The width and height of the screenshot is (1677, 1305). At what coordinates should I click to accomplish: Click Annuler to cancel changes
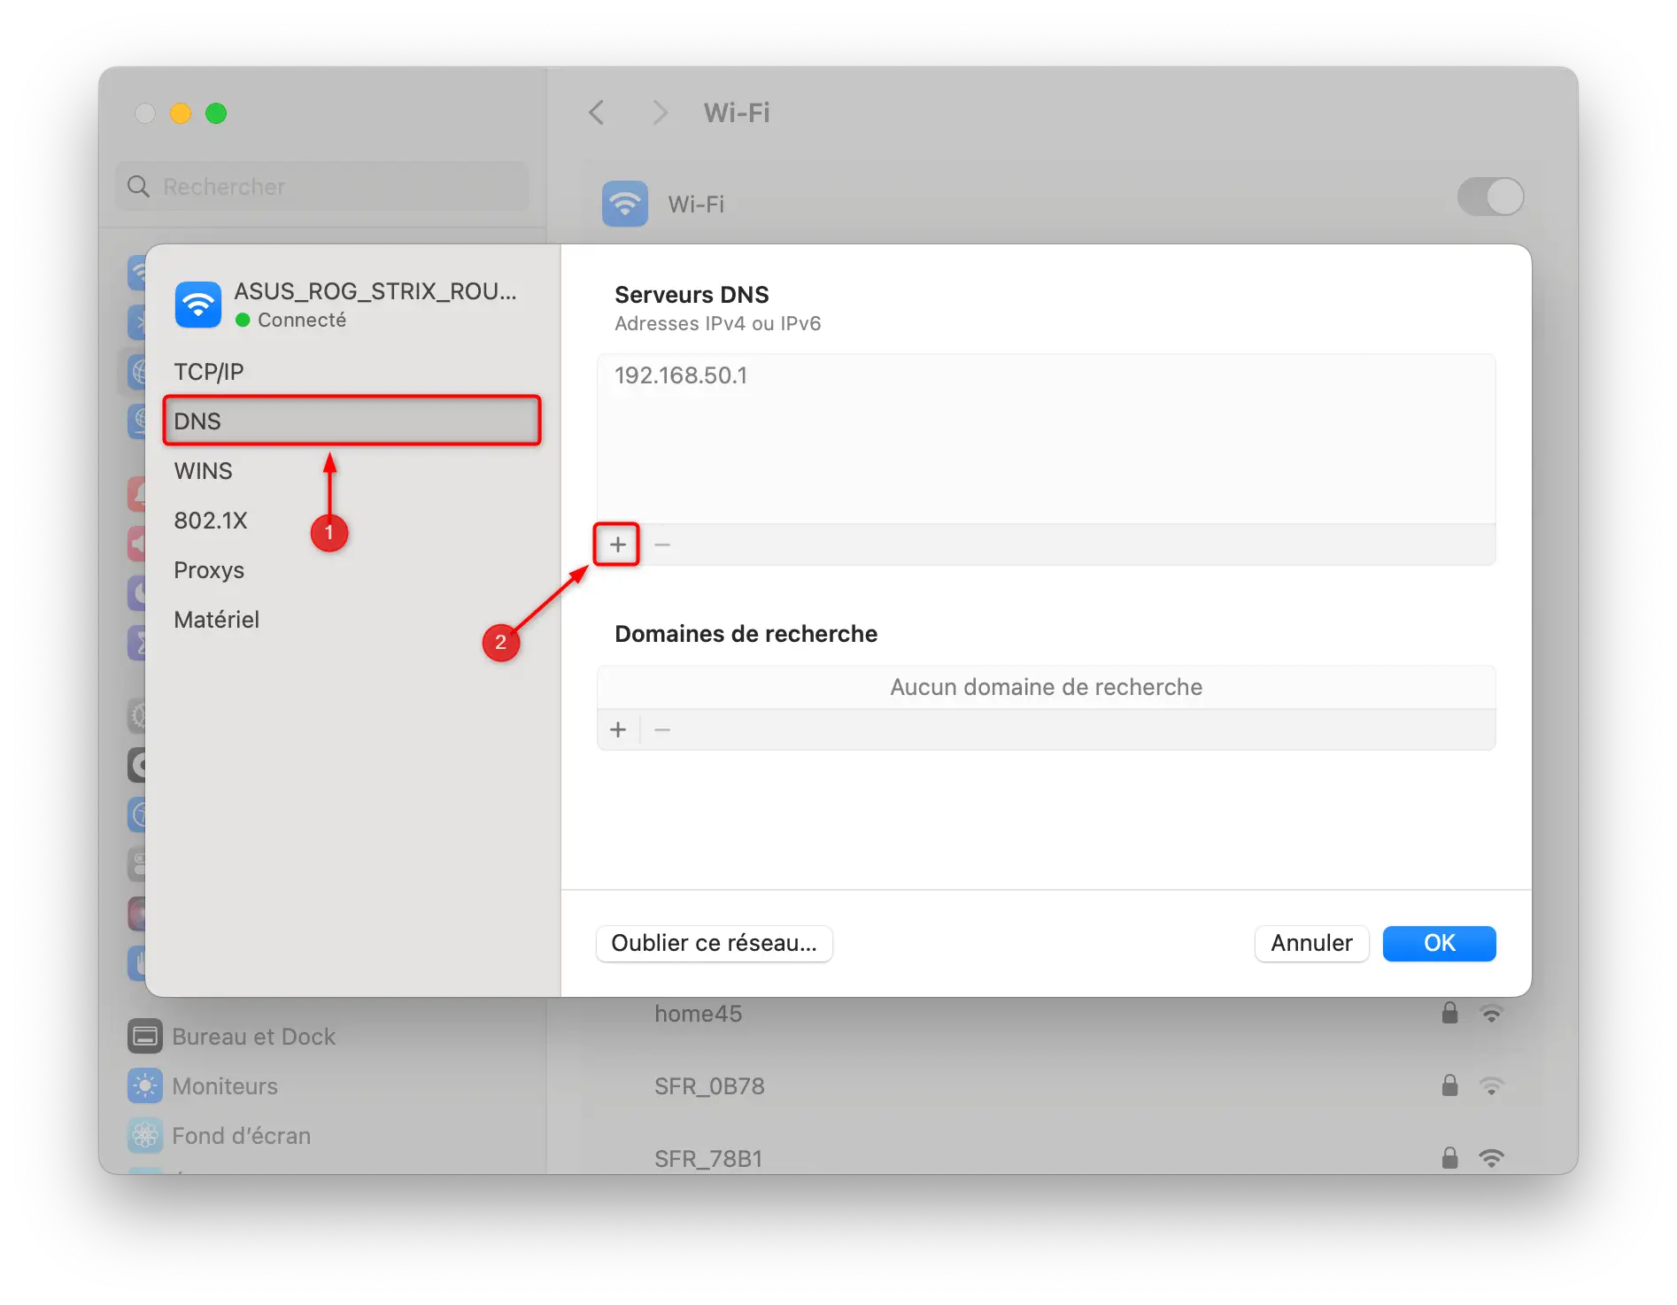[x=1311, y=943]
